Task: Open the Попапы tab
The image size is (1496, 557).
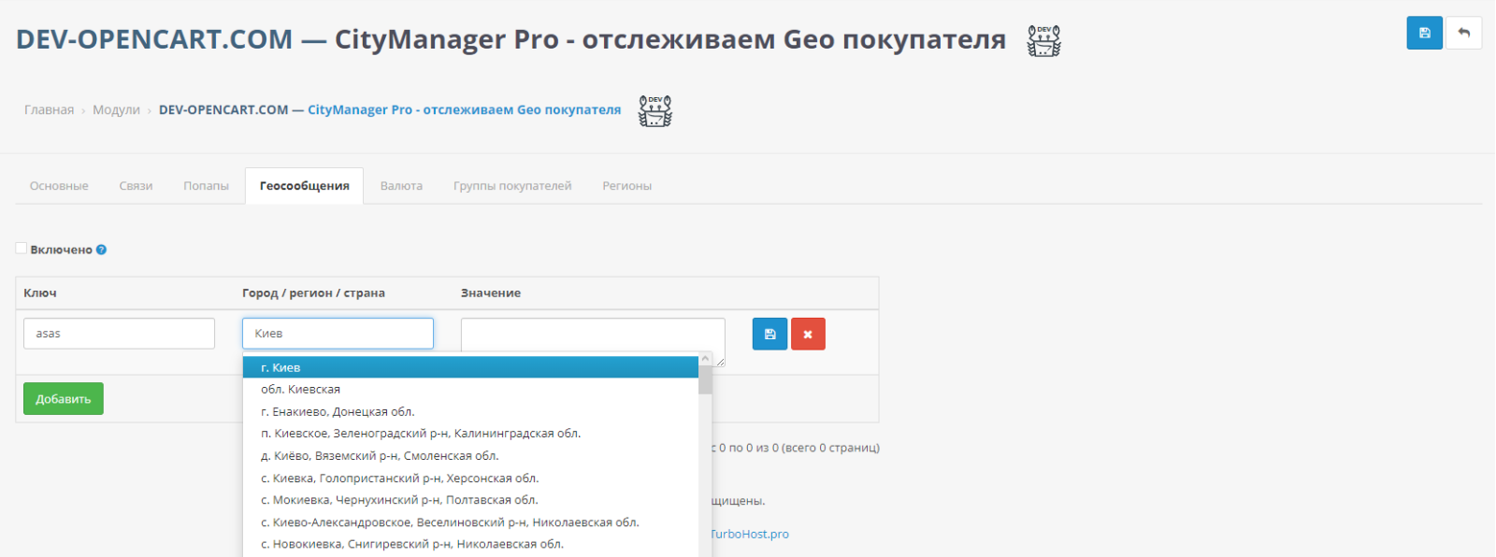Action: [x=206, y=186]
